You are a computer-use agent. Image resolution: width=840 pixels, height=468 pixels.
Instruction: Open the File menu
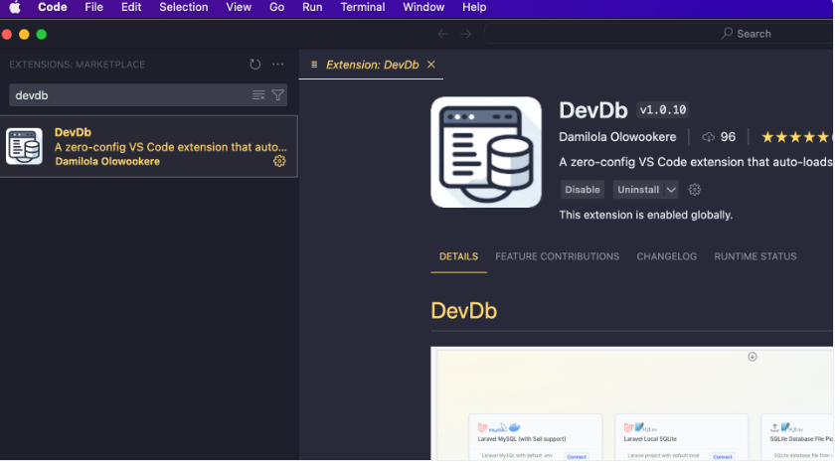pos(93,8)
